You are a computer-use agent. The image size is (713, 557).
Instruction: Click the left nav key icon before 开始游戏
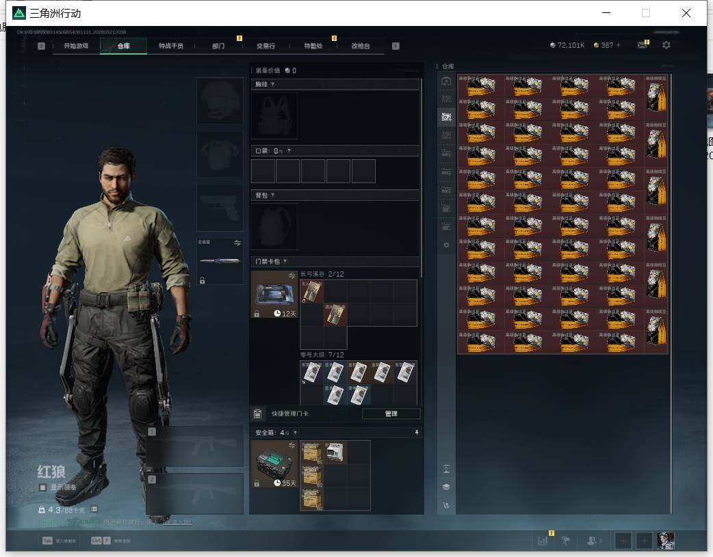click(x=41, y=46)
